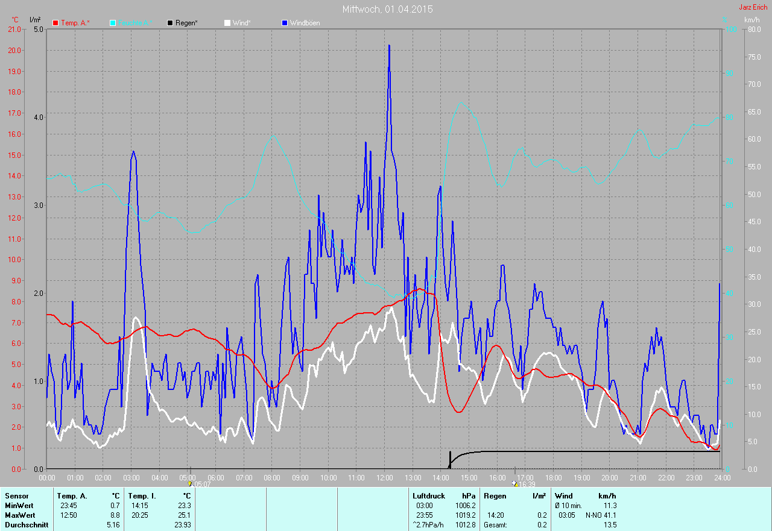Click the rain time 14:20

tap(496, 515)
